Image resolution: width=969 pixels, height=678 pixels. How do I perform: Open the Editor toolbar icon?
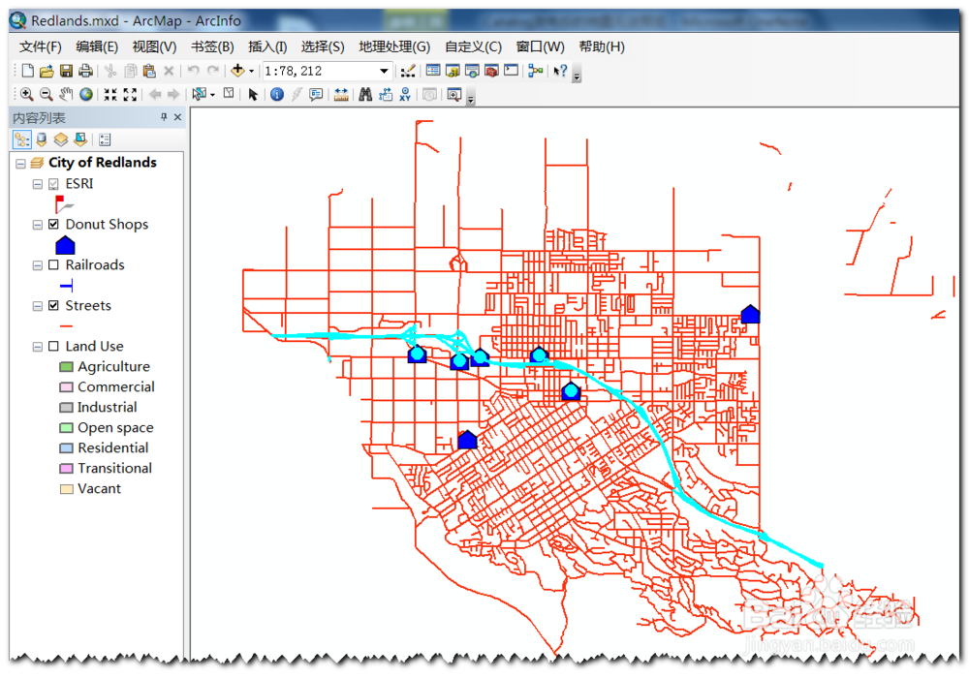click(x=408, y=71)
